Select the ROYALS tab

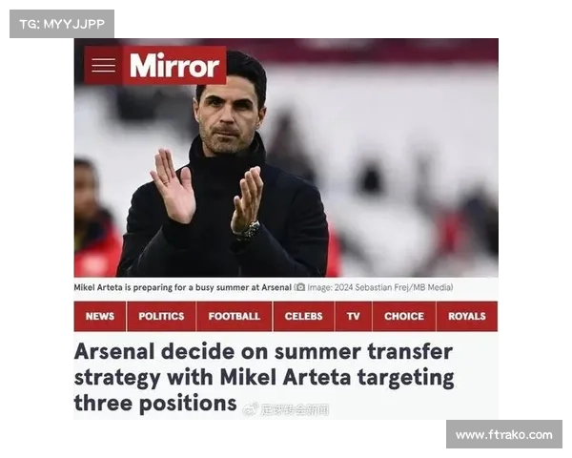pos(467,316)
